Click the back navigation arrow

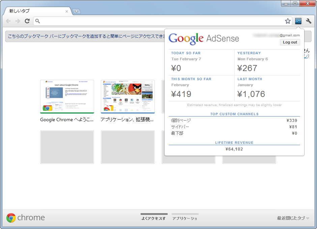pos(8,21)
